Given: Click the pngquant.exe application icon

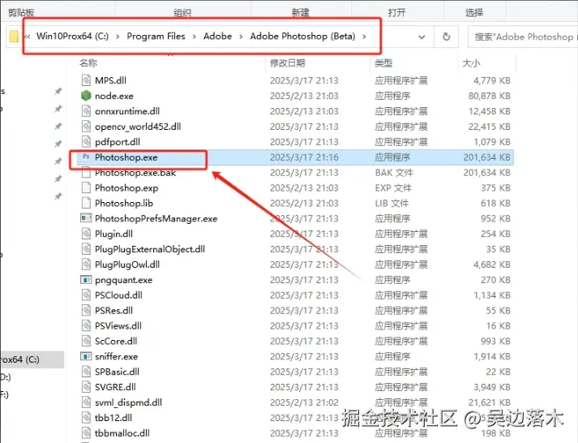Looking at the screenshot, I should click(x=86, y=280).
